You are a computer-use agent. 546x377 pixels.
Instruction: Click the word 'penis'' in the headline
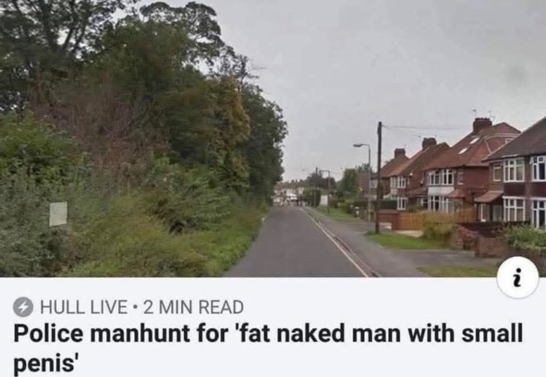[x=45, y=363]
